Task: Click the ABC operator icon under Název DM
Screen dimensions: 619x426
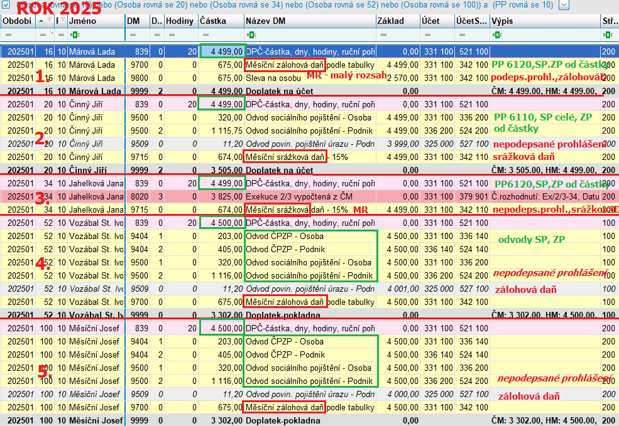Action: pos(251,35)
